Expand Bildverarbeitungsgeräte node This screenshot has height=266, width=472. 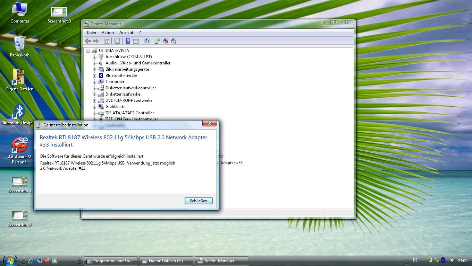pos(94,70)
